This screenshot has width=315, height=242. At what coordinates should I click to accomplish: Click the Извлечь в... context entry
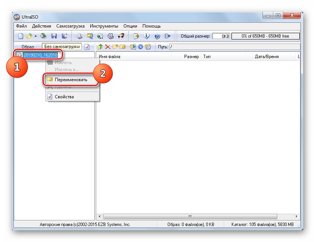click(72, 70)
